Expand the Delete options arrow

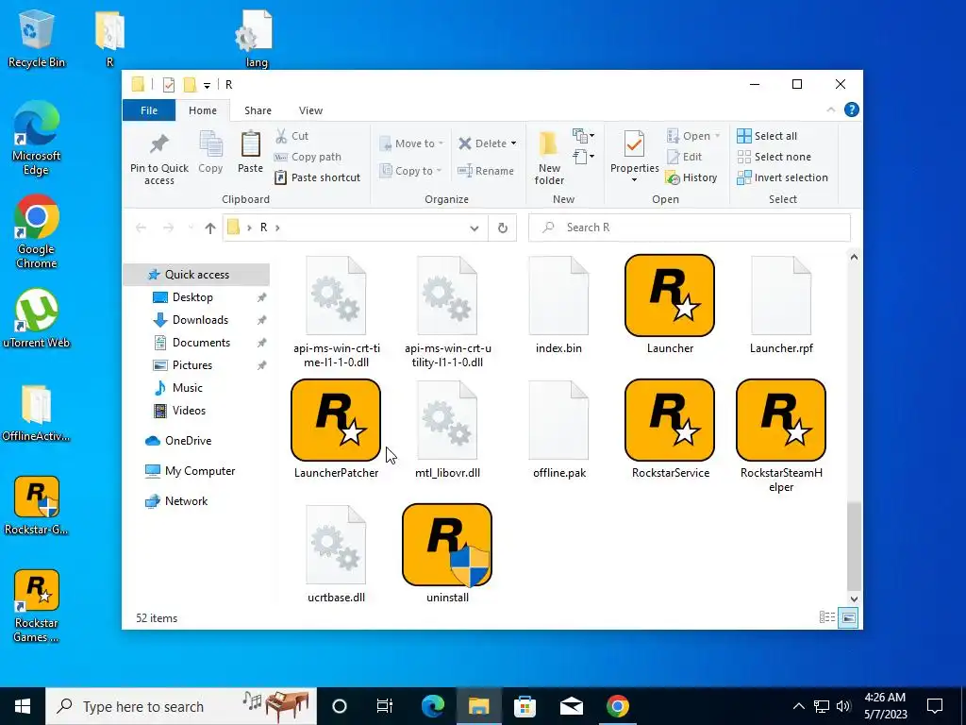point(513,143)
